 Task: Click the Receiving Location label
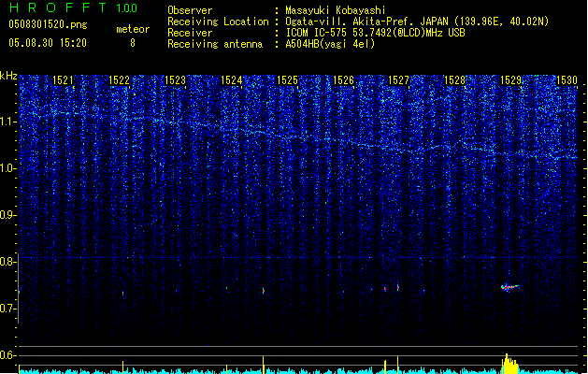[218, 22]
